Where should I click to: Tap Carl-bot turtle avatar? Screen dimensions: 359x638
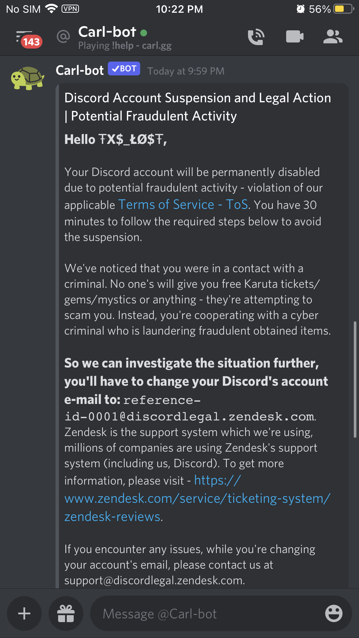point(27,78)
